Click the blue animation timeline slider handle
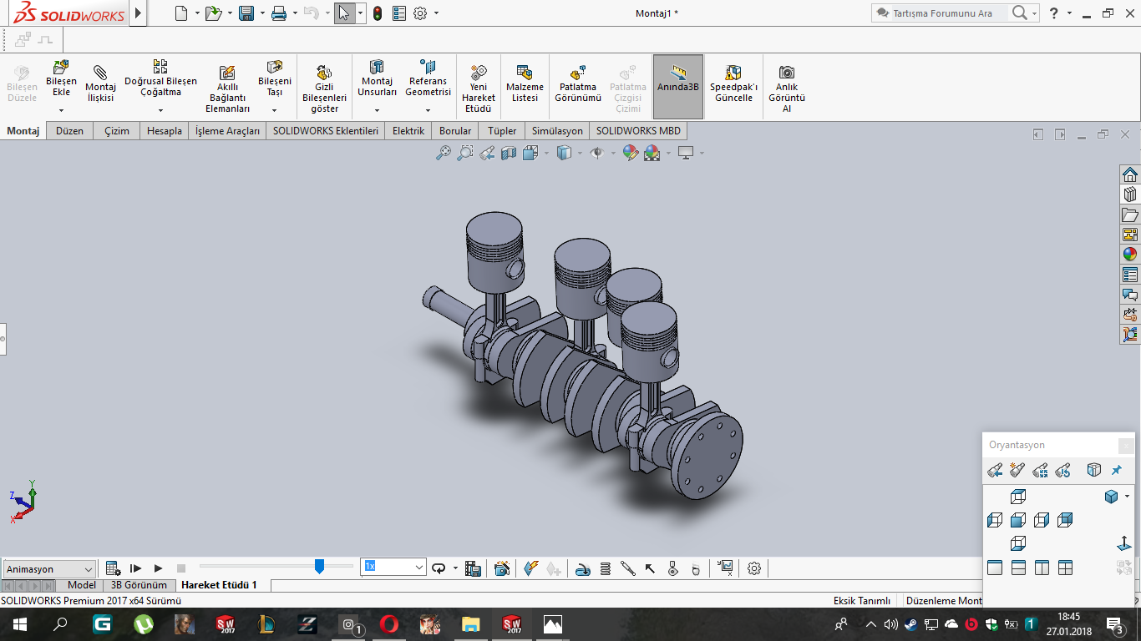1141x641 pixels. click(319, 567)
